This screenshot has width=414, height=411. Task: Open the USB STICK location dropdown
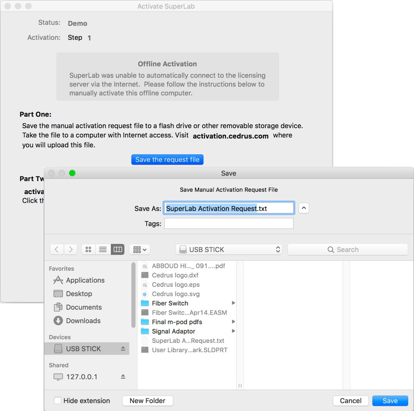tap(229, 249)
